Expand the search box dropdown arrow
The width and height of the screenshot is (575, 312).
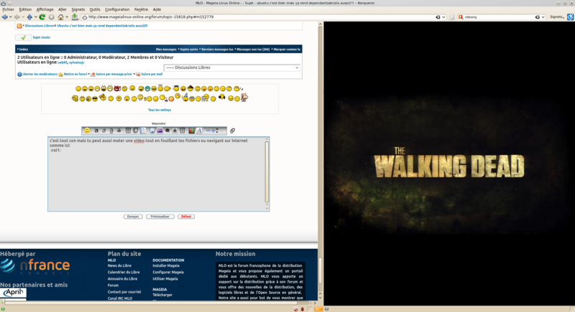pyautogui.click(x=543, y=16)
